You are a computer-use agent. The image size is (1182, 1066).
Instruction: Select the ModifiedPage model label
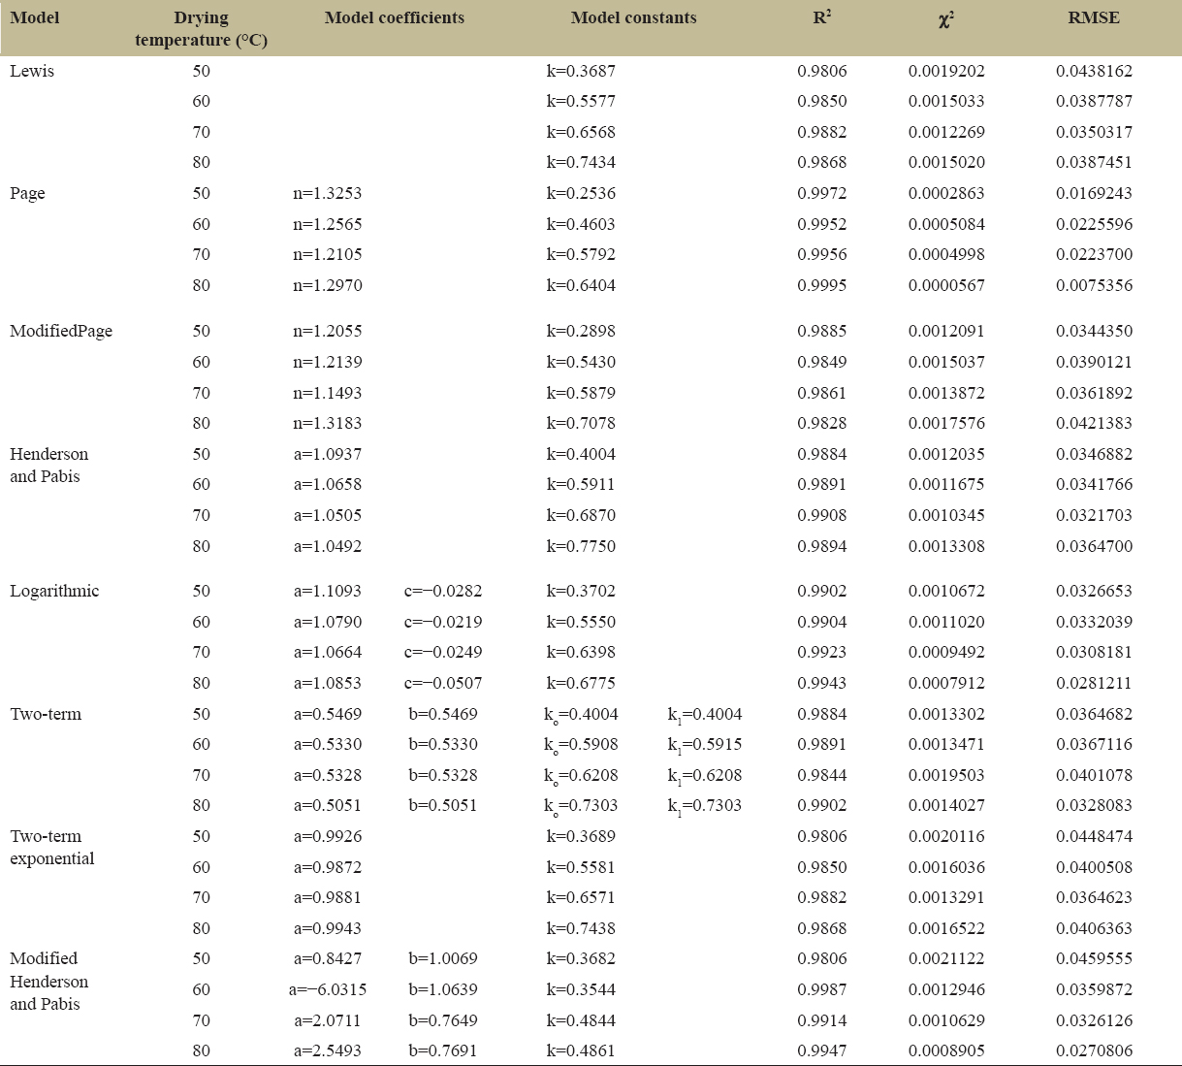tap(61, 331)
